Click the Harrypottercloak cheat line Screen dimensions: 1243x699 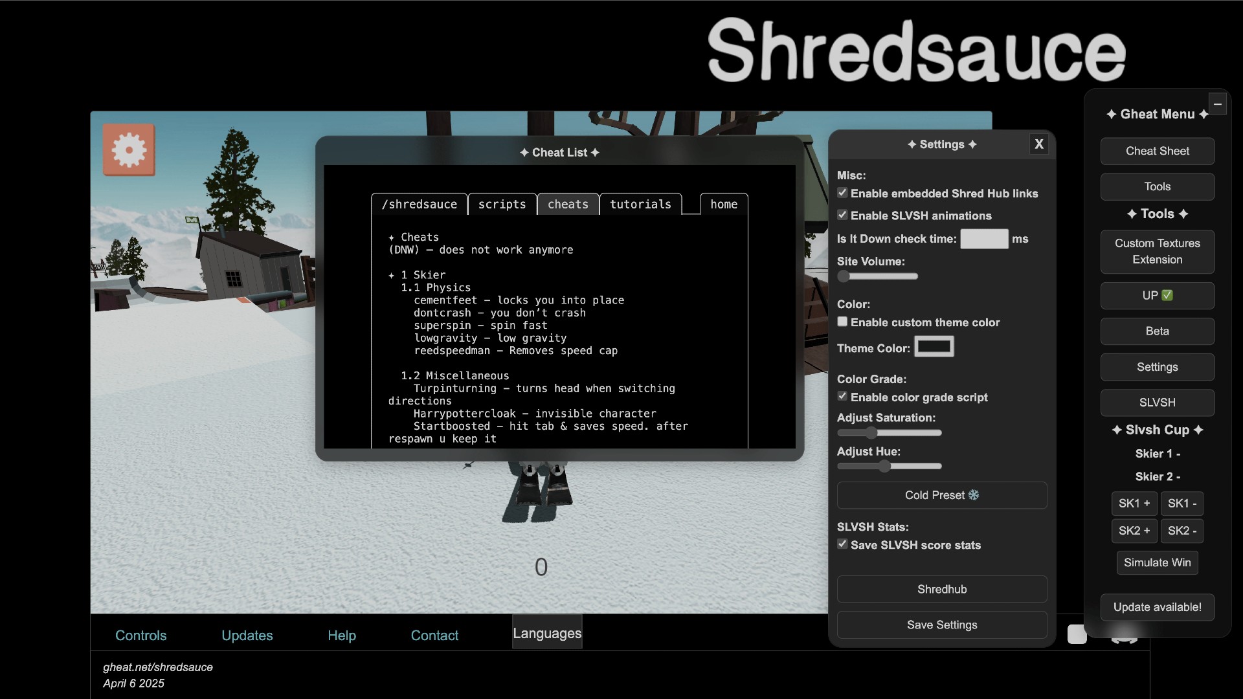[535, 414]
